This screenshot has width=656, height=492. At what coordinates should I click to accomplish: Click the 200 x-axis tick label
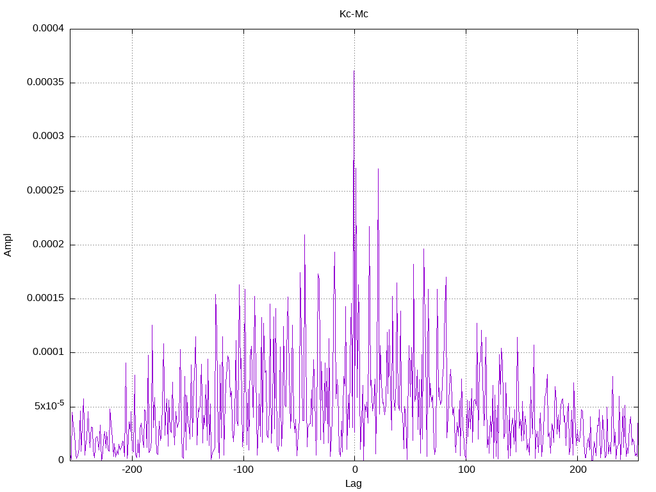(x=578, y=470)
